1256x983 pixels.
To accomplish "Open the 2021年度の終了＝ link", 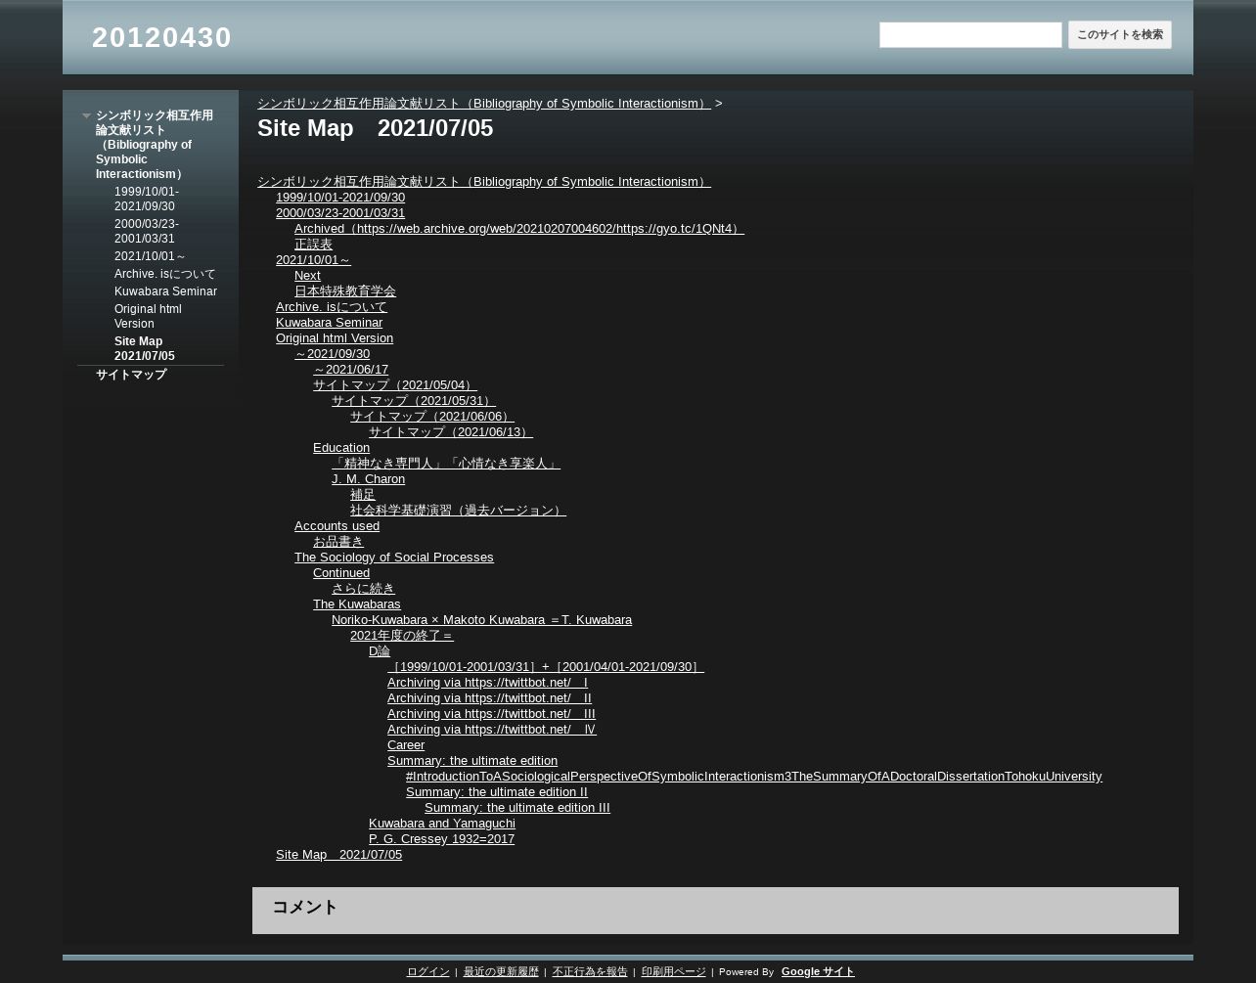I will [402, 635].
